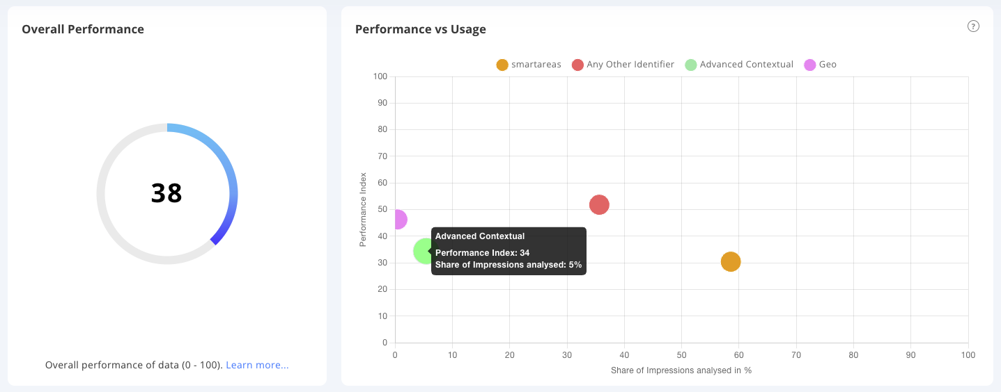Open the Learn more link
This screenshot has height=392, width=1001.
(257, 365)
